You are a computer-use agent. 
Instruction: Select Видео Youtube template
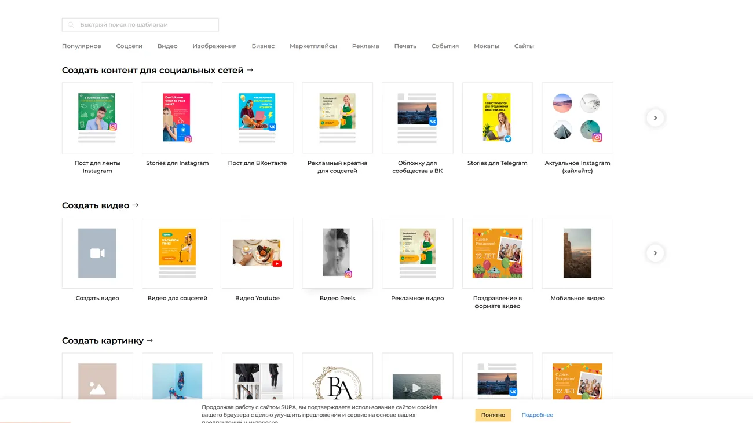257,253
